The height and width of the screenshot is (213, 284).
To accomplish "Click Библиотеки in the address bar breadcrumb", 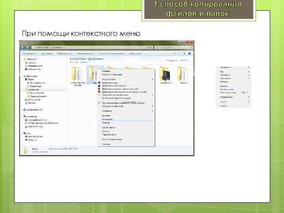I will point(43,47).
